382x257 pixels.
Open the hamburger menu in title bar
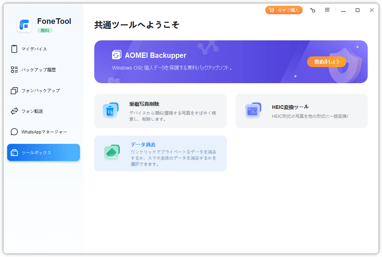pyautogui.click(x=327, y=10)
